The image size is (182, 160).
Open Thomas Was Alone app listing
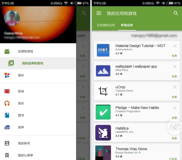[x=131, y=149]
